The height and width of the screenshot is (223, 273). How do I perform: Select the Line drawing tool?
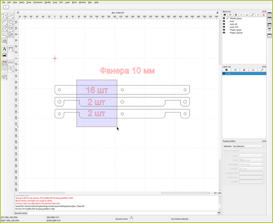[x=11, y=16]
